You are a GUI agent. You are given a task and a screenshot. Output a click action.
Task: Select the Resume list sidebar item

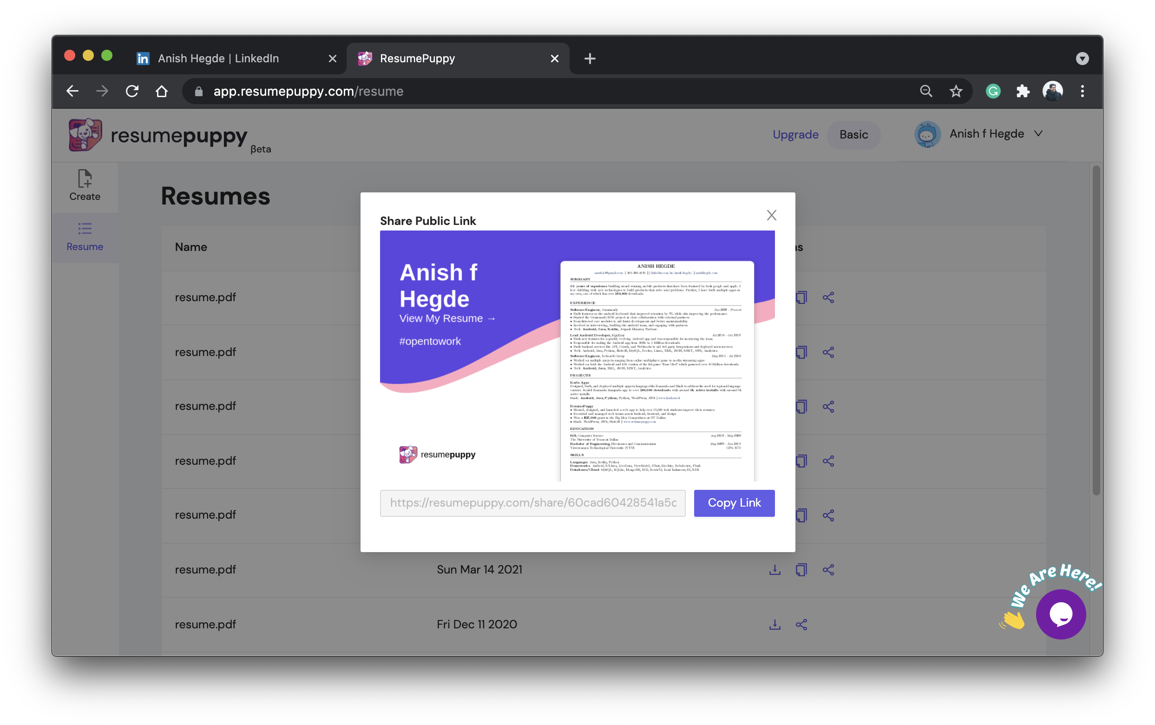[85, 237]
